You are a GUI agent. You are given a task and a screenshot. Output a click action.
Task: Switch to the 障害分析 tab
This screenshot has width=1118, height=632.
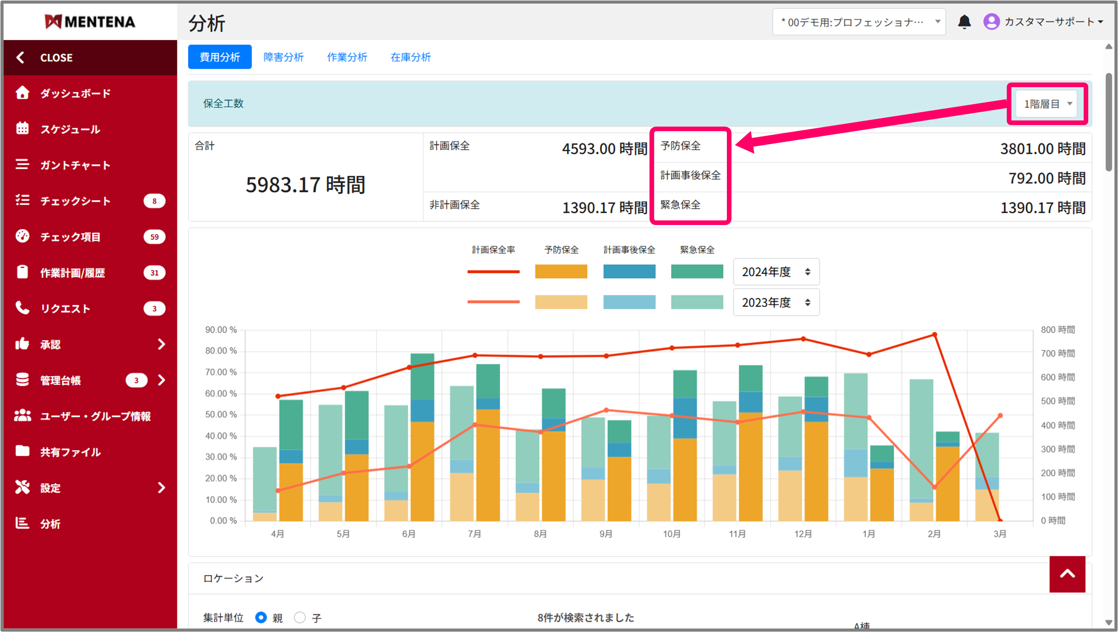pyautogui.click(x=283, y=57)
